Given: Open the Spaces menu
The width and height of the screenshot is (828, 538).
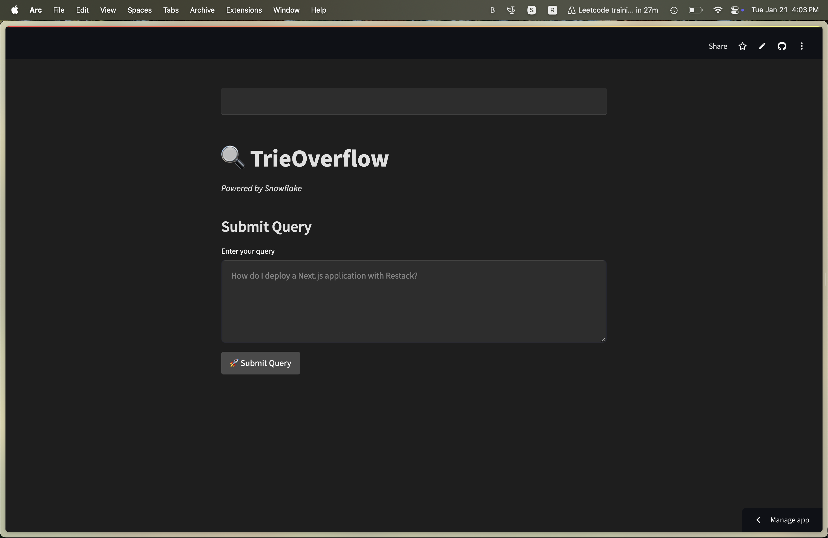Looking at the screenshot, I should pyautogui.click(x=139, y=10).
